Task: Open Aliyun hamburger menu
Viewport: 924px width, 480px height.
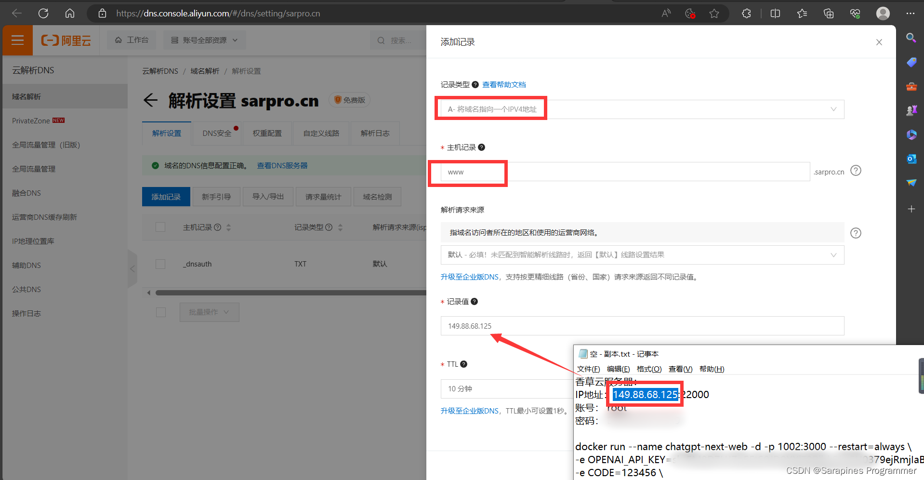Action: 17,40
